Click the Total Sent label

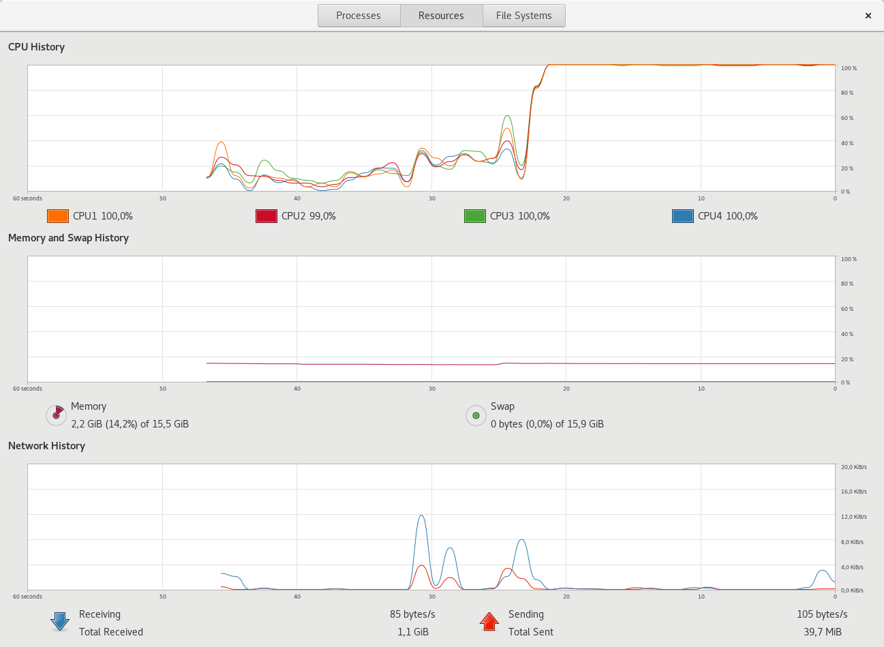(531, 632)
